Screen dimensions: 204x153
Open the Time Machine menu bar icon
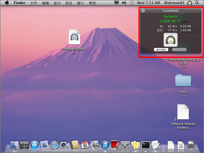[x=132, y=3]
